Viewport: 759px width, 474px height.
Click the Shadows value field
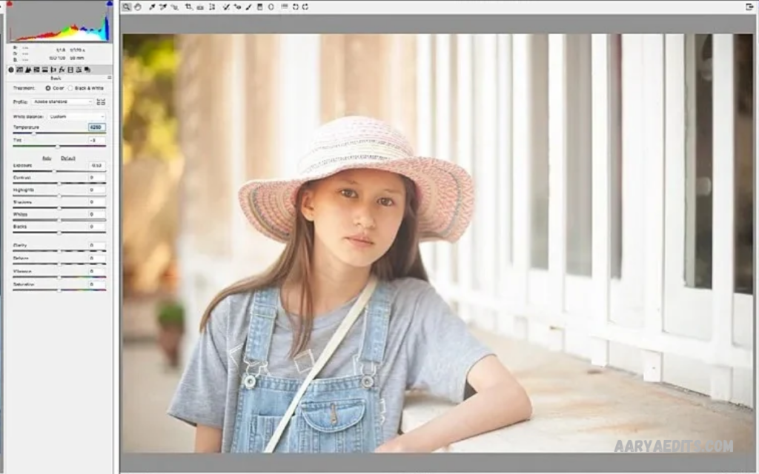pos(97,201)
